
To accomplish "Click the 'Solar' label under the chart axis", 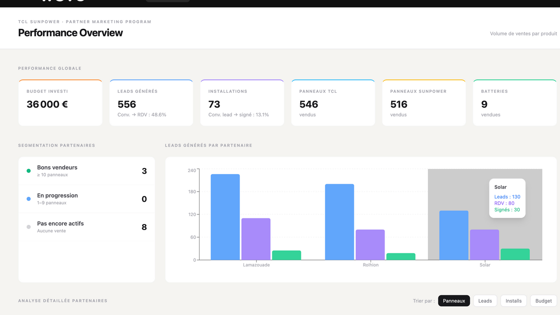I will coord(485,265).
